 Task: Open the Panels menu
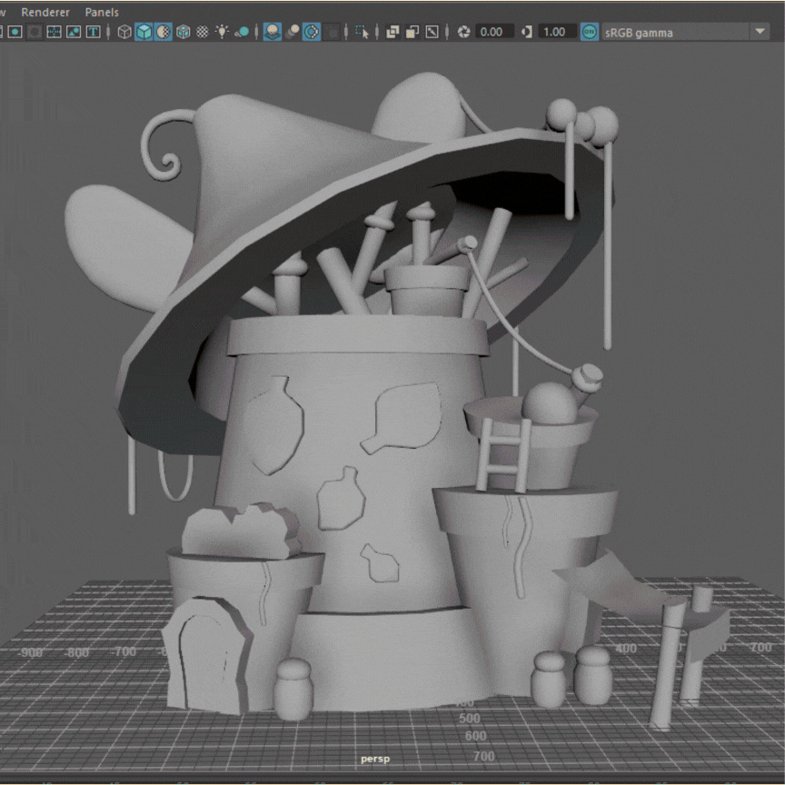[x=102, y=13]
